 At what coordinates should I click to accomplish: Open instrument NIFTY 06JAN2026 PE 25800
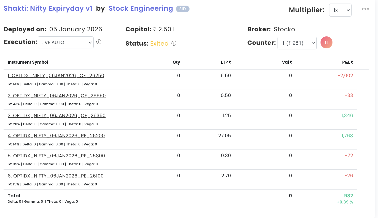56,156
